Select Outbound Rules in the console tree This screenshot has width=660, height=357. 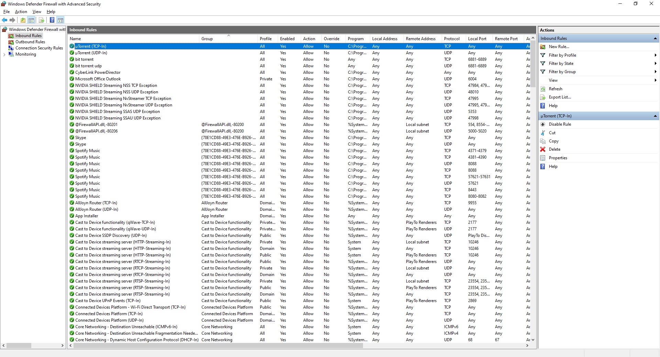[x=30, y=42]
